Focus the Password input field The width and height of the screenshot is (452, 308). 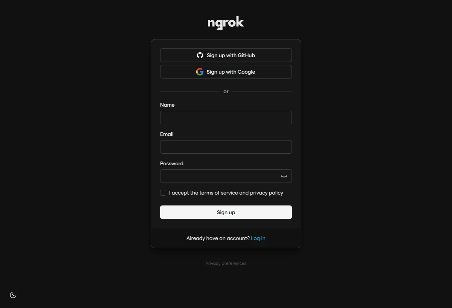click(226, 176)
